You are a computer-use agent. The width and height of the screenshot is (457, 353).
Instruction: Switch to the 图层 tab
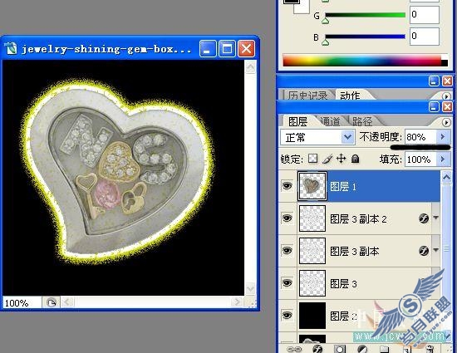point(297,121)
